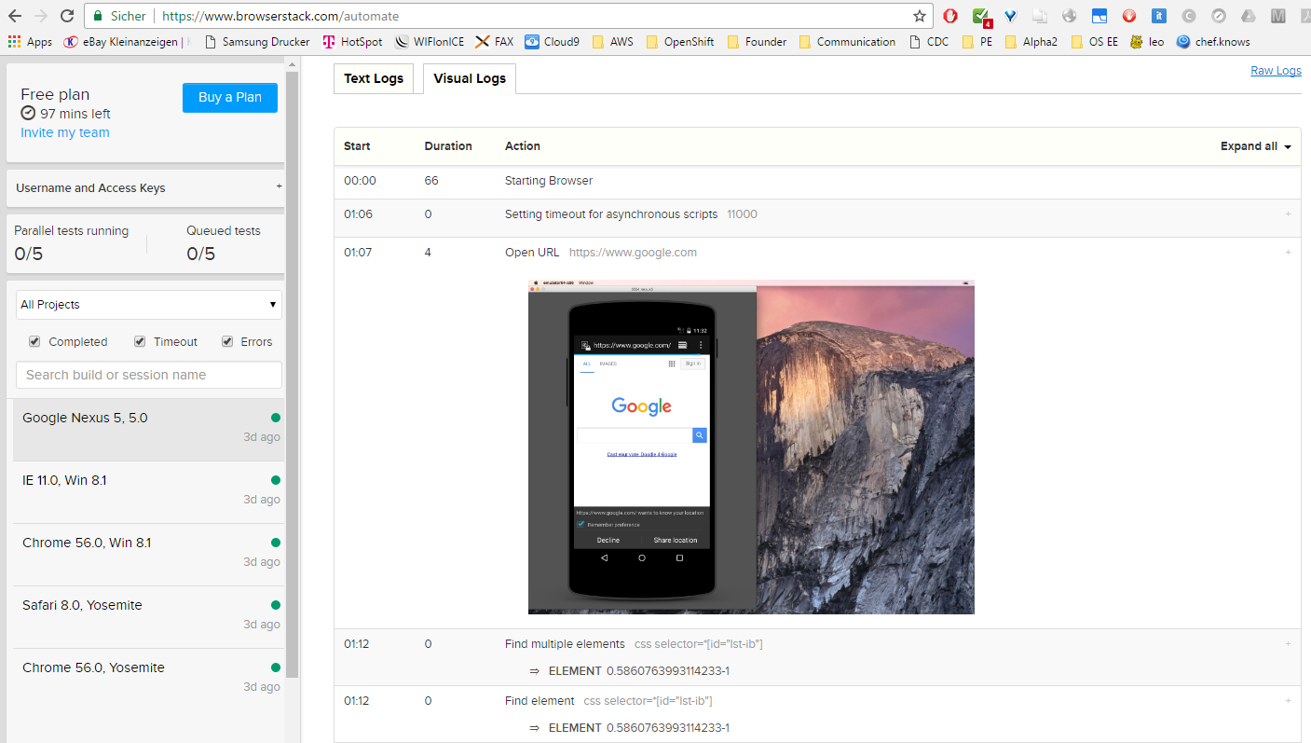Disable the Timeout filter checkbox
Image resolution: width=1311 pixels, height=743 pixels.
[140, 341]
